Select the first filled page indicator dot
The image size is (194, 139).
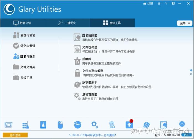click(x=191, y=70)
